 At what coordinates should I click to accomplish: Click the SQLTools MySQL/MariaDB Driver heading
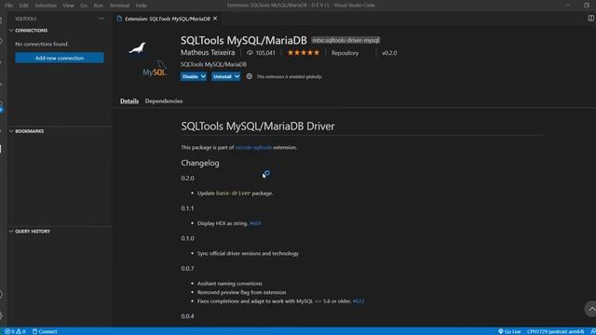click(x=258, y=127)
